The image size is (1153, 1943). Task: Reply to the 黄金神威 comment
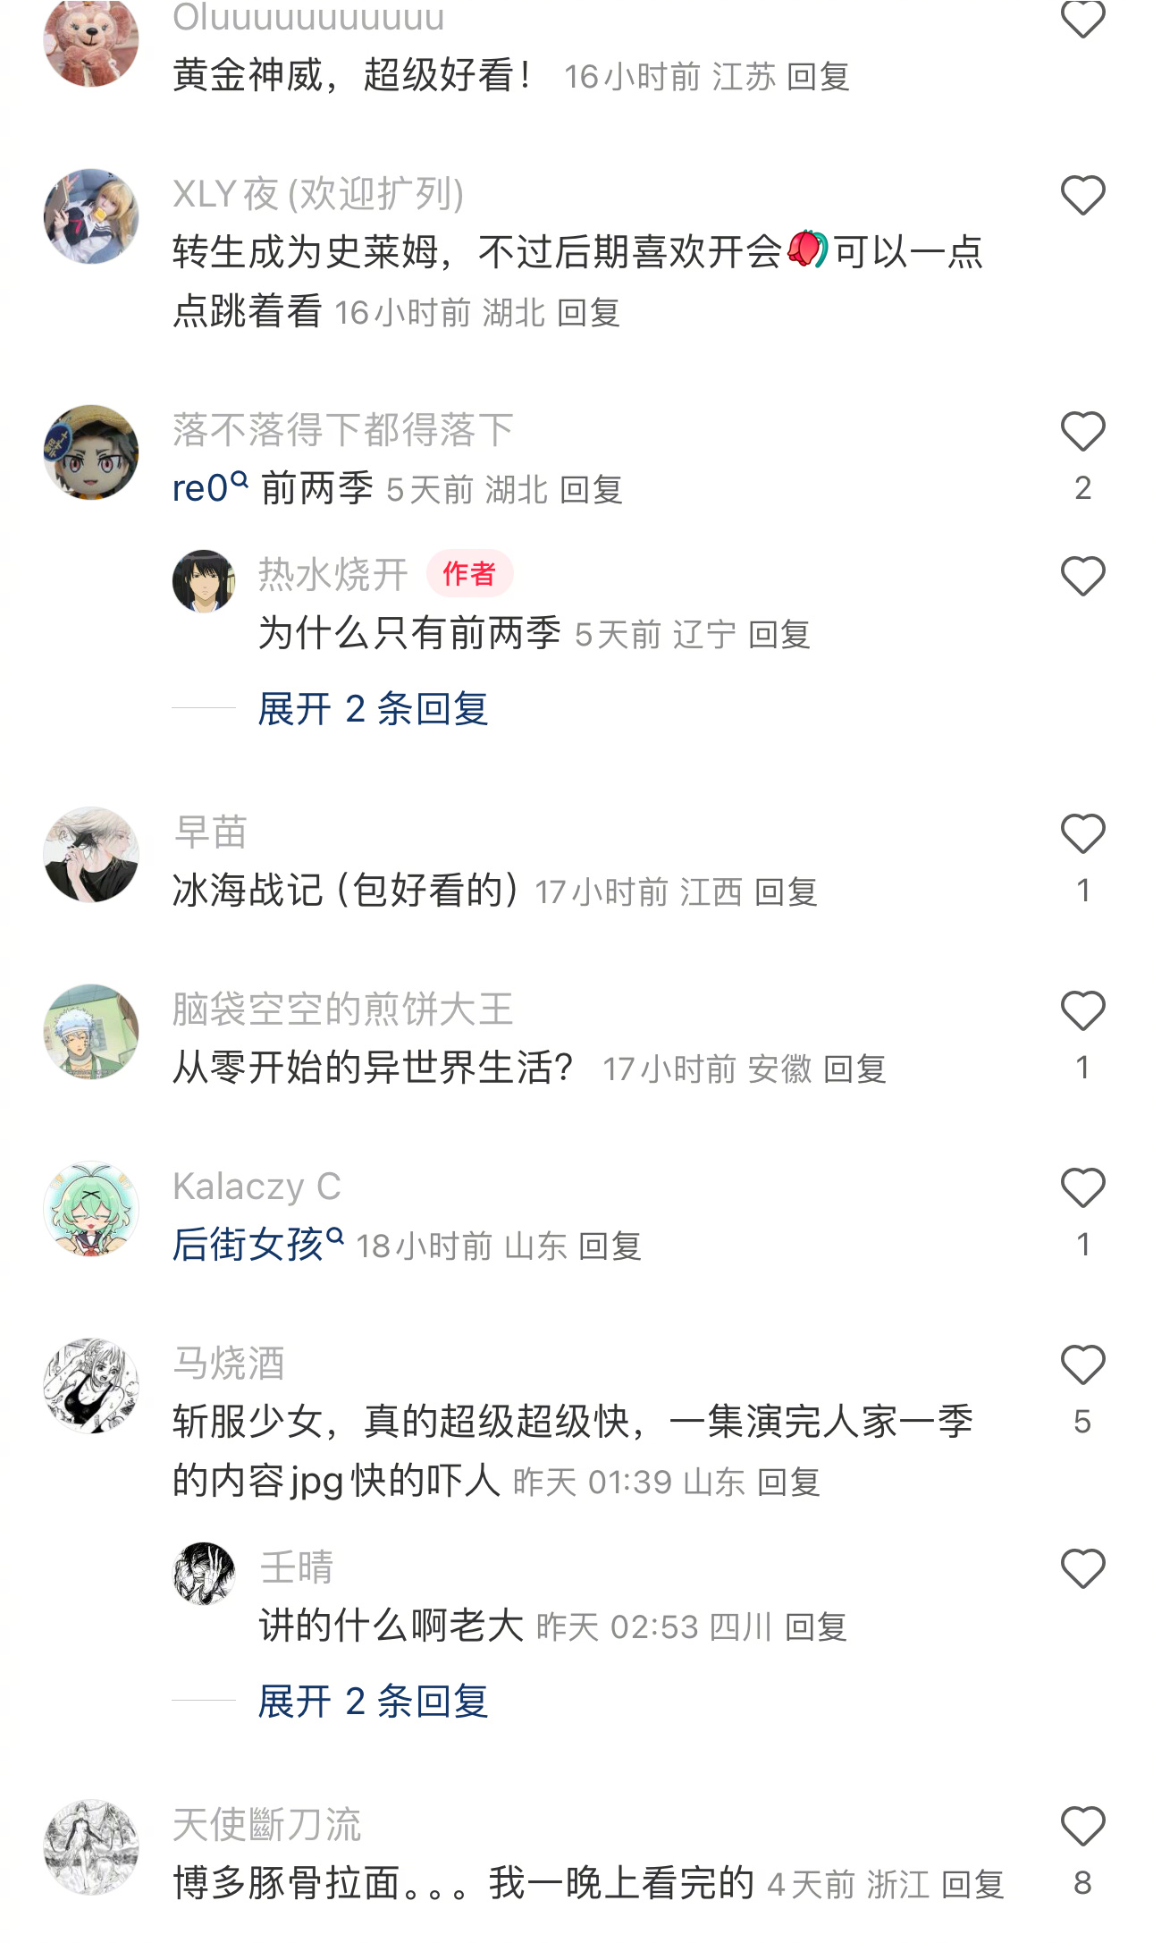coord(818,77)
